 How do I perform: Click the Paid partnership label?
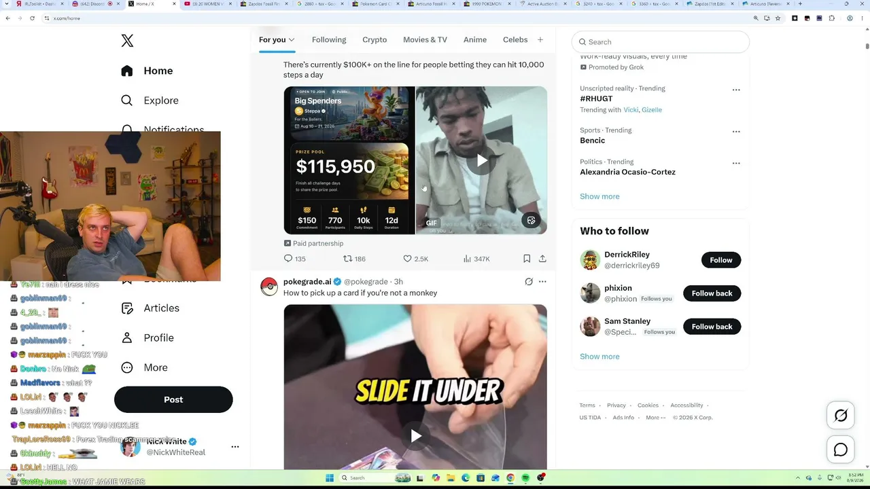[313, 243]
